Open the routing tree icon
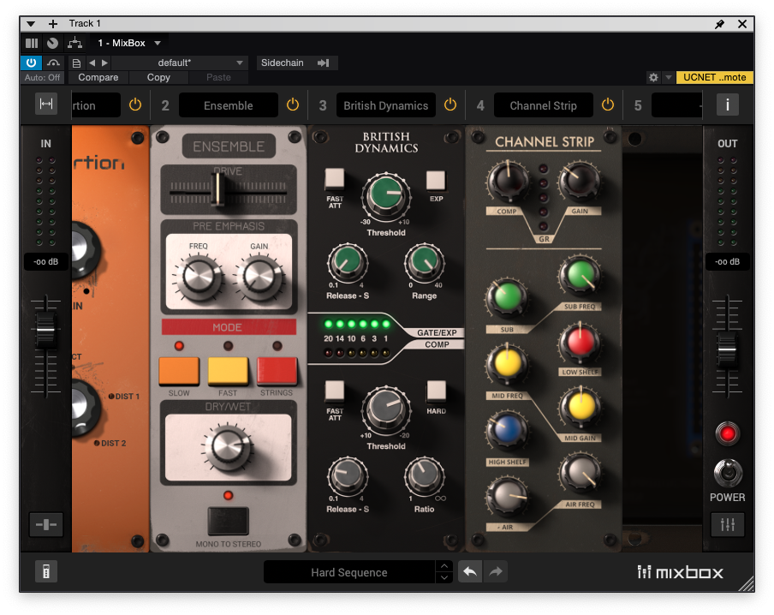 pos(75,43)
